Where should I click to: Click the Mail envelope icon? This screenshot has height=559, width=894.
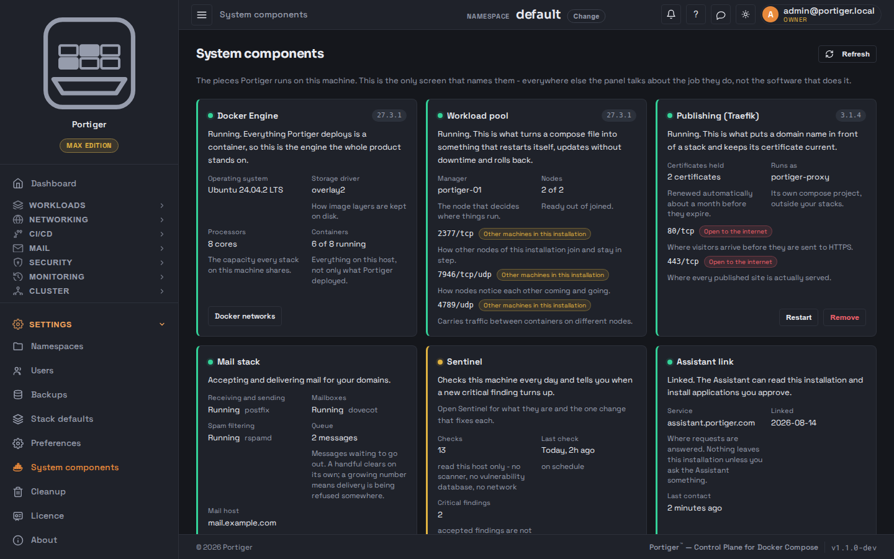[18, 248]
